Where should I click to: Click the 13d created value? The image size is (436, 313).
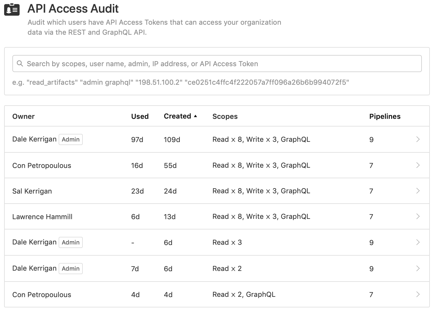coord(170,217)
